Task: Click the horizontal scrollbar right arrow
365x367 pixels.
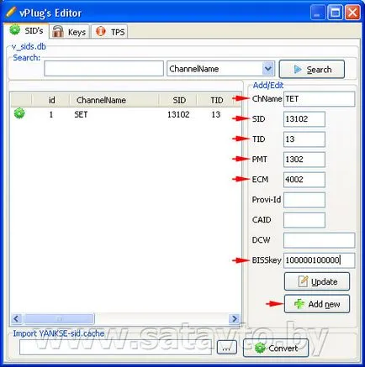Action: point(234,318)
